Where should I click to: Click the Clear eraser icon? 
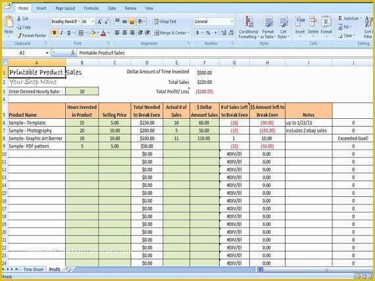point(340,35)
